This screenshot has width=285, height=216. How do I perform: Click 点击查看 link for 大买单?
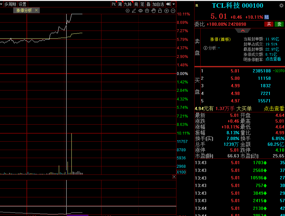coord(274,108)
